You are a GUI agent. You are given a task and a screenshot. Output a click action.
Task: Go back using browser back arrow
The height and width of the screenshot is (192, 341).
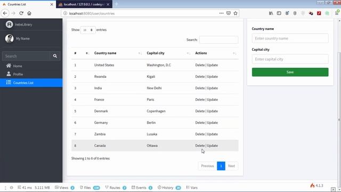(x=5, y=13)
